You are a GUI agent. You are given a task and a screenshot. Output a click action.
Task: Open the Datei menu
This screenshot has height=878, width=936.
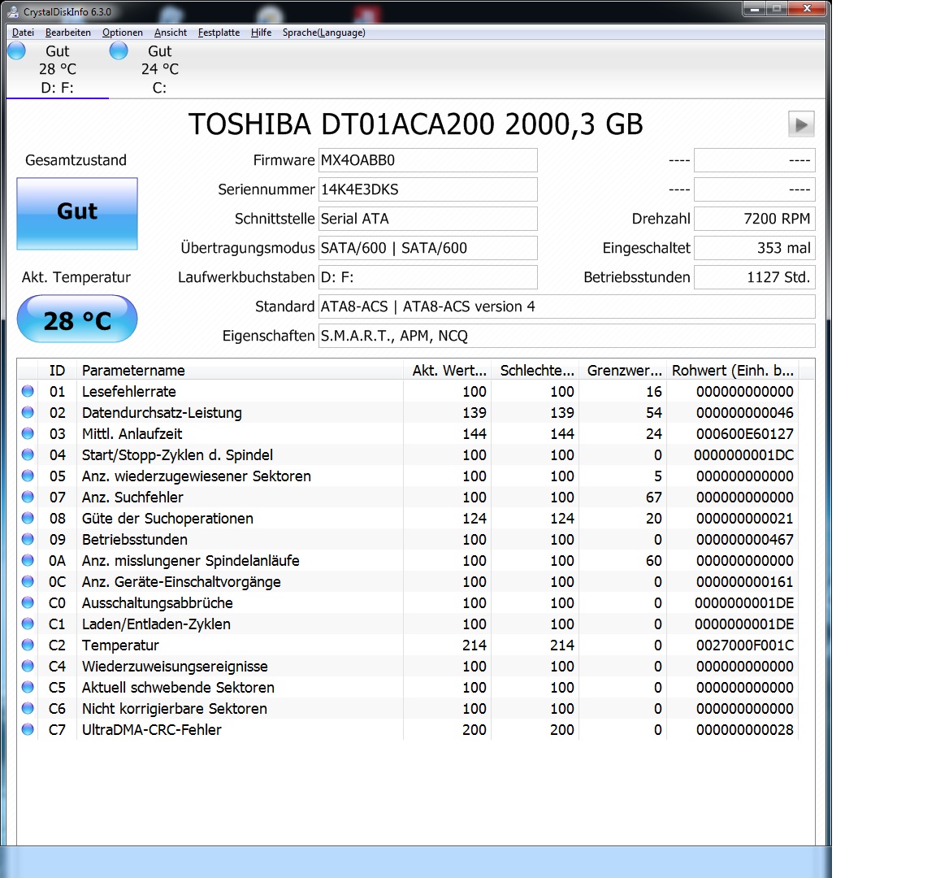pos(23,33)
